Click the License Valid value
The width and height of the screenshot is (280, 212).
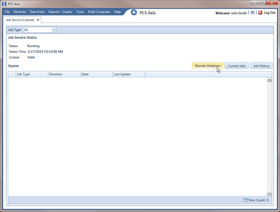(x=31, y=57)
